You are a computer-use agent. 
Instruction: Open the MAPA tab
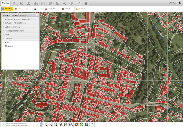pyautogui.click(x=5, y=3)
